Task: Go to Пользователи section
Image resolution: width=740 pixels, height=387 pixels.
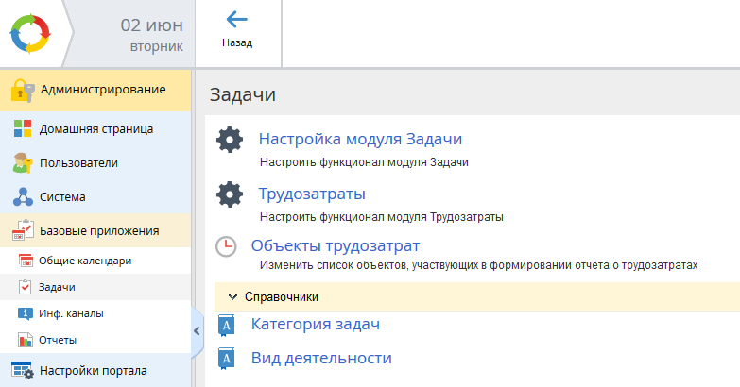Action: [78, 163]
